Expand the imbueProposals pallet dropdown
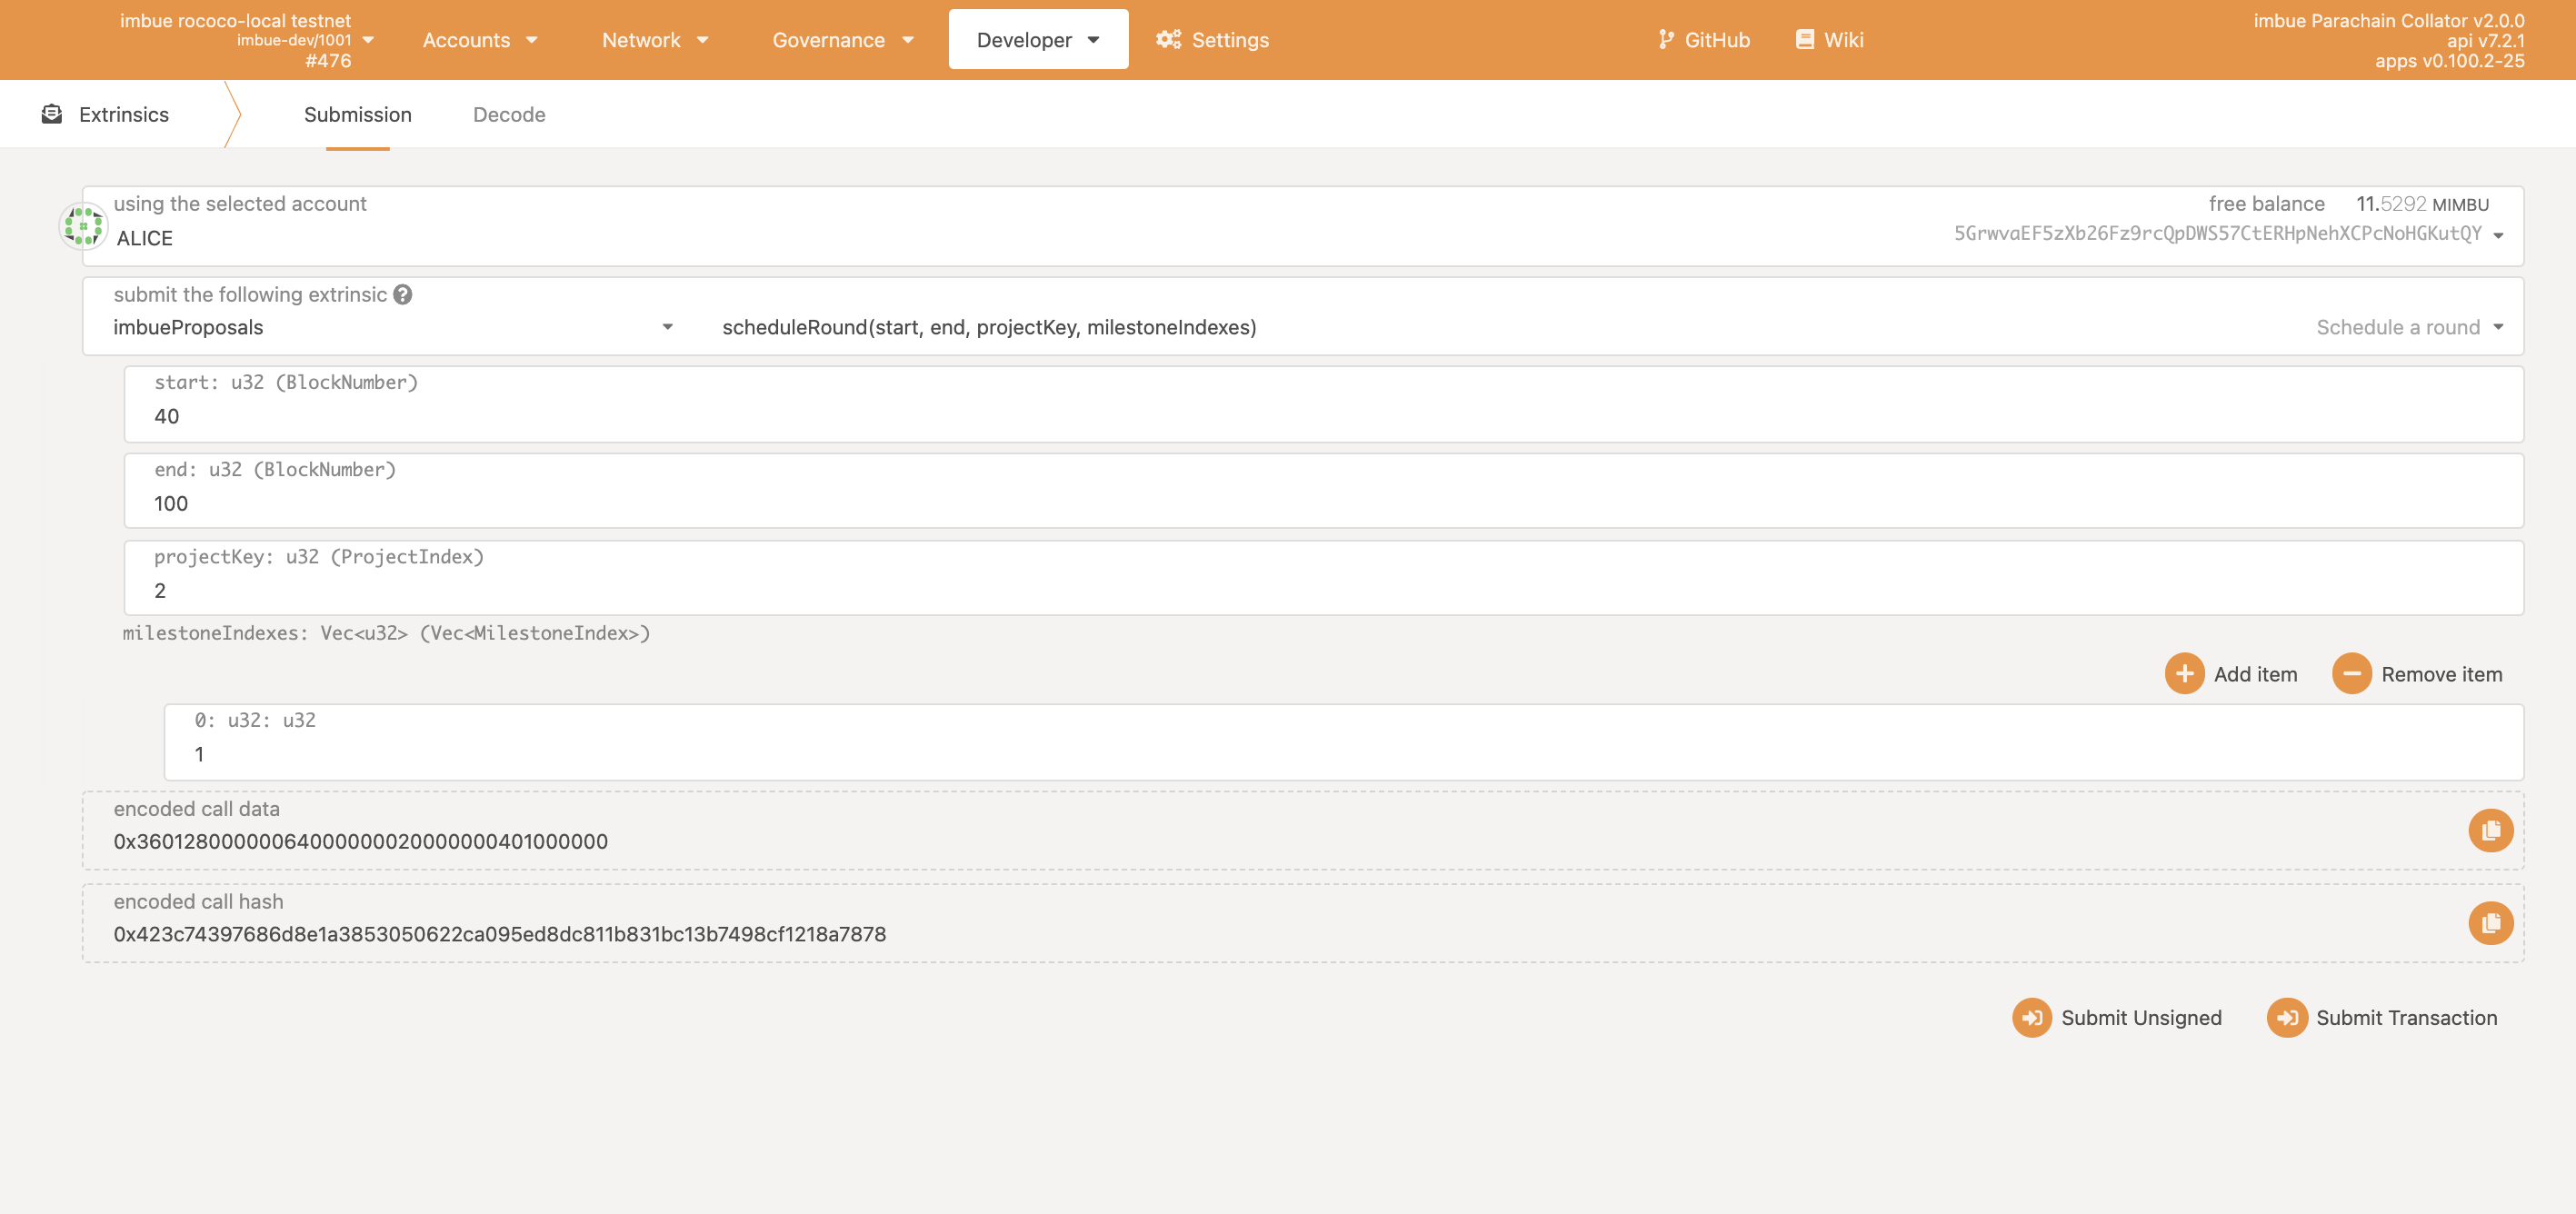2576x1214 pixels. click(667, 327)
